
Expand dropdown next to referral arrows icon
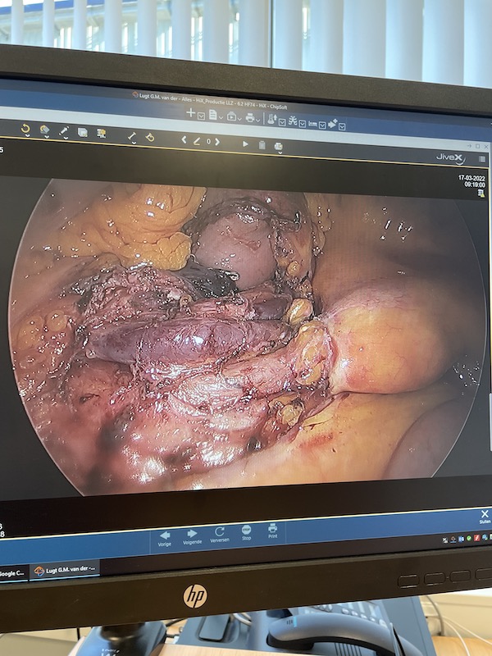342,126
